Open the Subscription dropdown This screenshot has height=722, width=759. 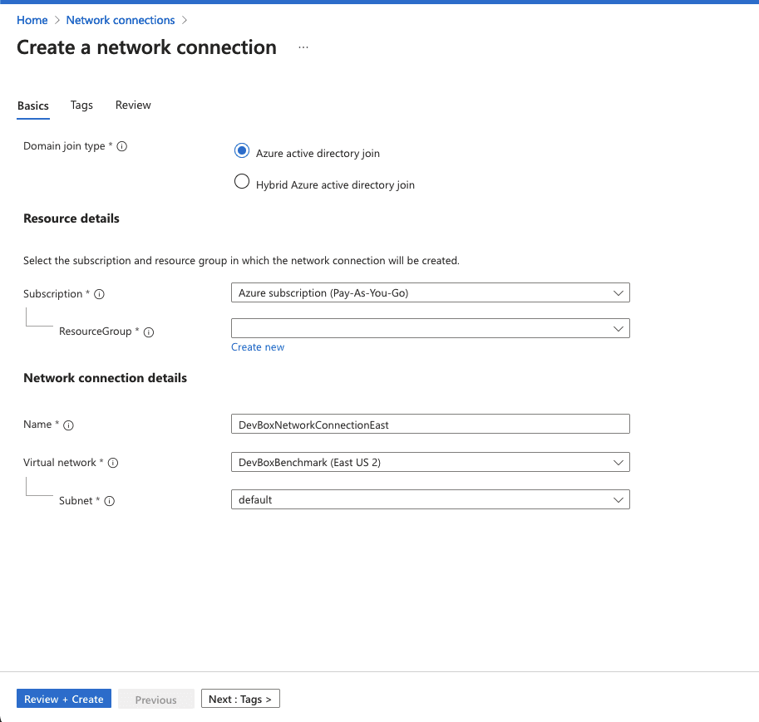(430, 292)
